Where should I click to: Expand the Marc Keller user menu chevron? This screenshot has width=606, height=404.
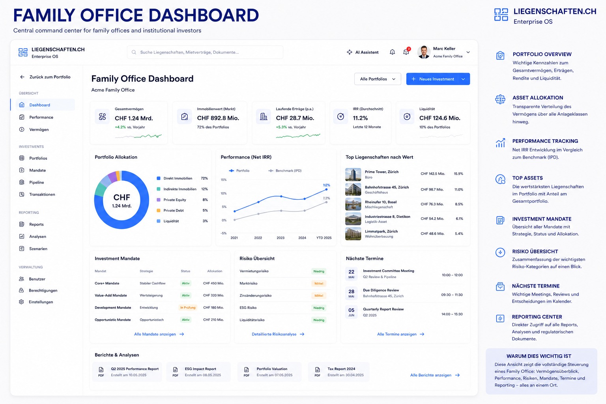click(x=468, y=52)
